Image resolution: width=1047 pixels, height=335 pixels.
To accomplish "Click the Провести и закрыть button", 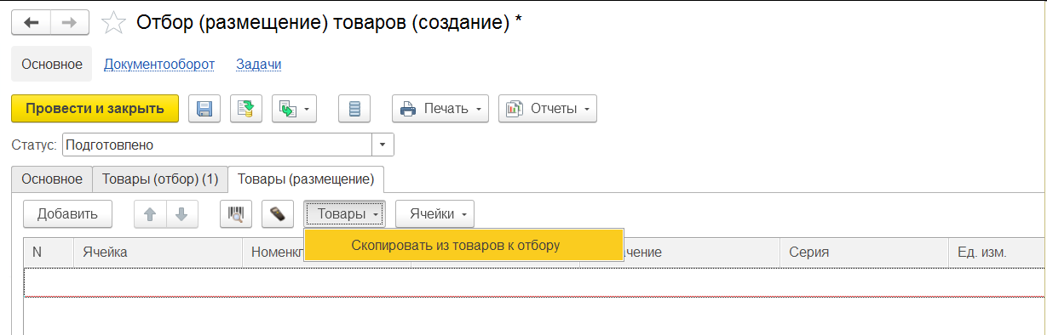I will point(95,109).
